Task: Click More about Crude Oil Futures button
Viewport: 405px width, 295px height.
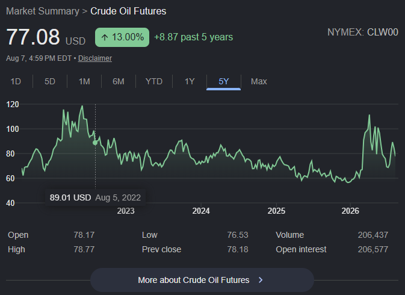Action: [x=202, y=280]
